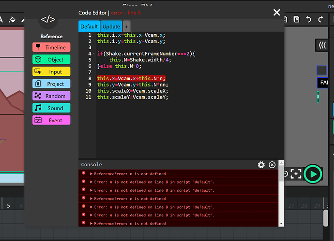Screen dimensions: 334x241
Task: Click the line 5 'this.N=Shake.width/4' code
Action: click(140, 60)
